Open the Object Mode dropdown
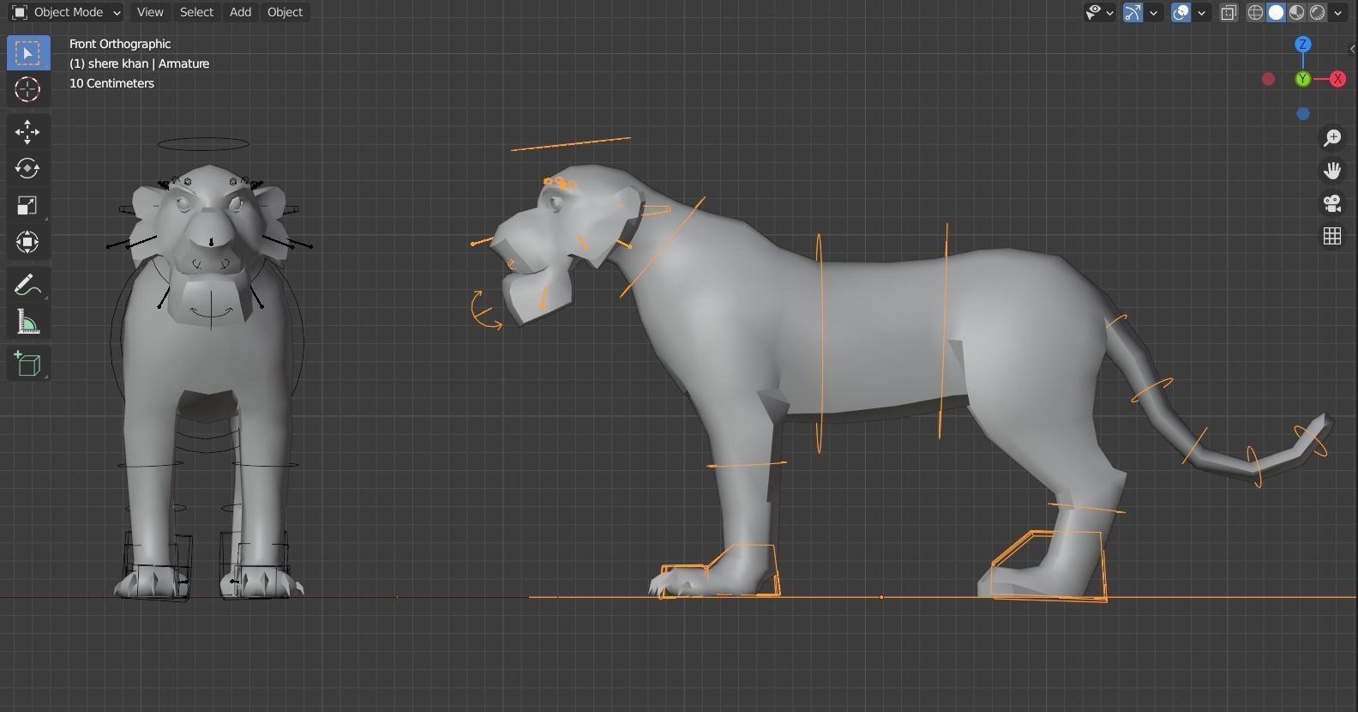 coord(66,12)
